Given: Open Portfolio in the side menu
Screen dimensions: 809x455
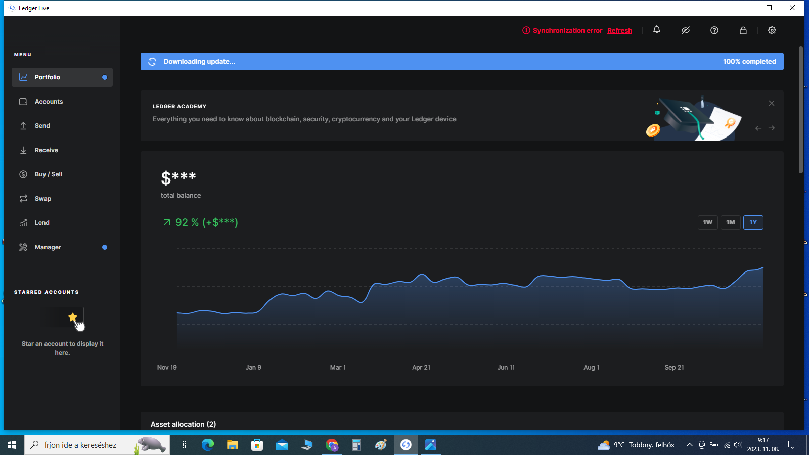Looking at the screenshot, I should [x=62, y=77].
